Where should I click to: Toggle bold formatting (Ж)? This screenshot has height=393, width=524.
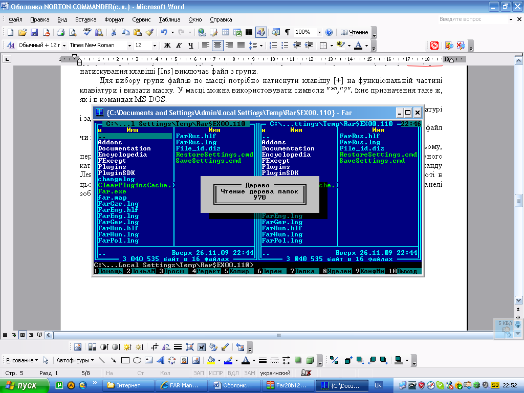(167, 46)
